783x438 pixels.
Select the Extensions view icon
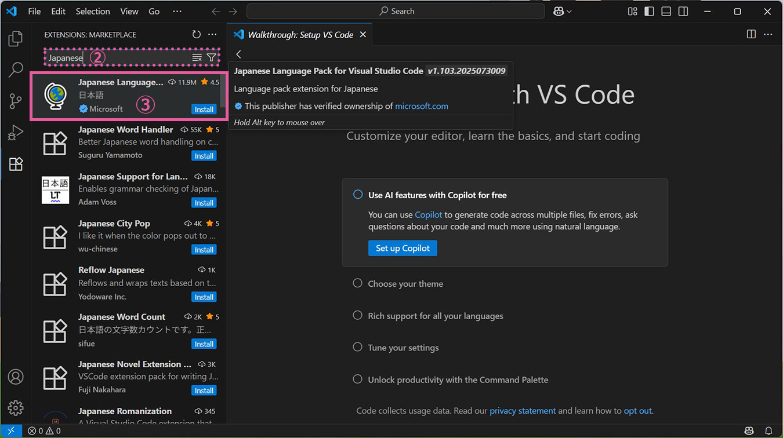click(16, 164)
